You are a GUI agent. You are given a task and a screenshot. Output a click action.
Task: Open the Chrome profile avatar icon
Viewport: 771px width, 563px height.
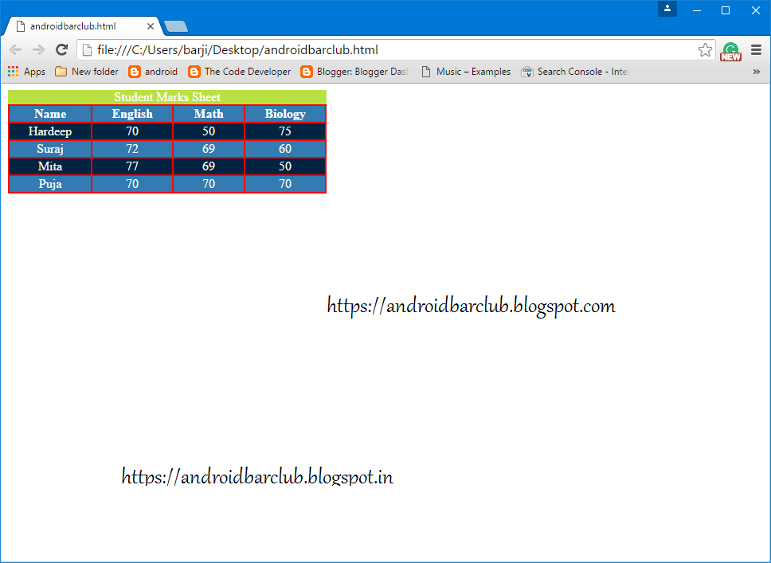tap(667, 10)
